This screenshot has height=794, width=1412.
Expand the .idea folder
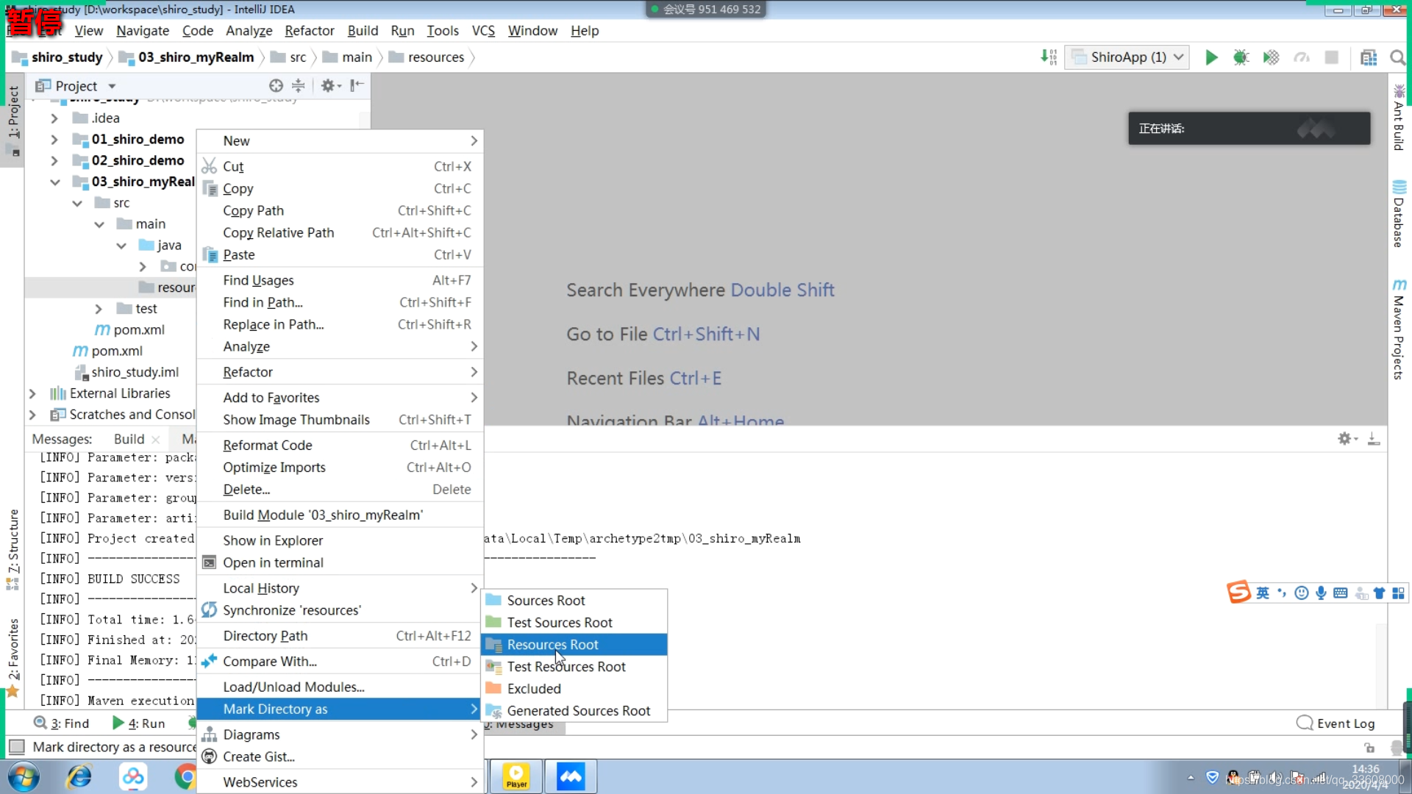tap(54, 118)
